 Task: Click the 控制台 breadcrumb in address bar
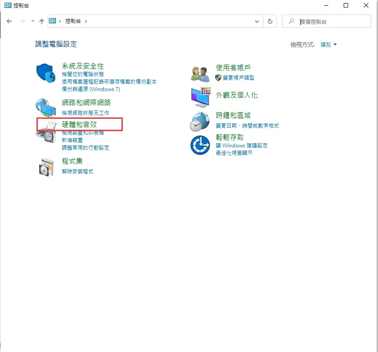73,21
